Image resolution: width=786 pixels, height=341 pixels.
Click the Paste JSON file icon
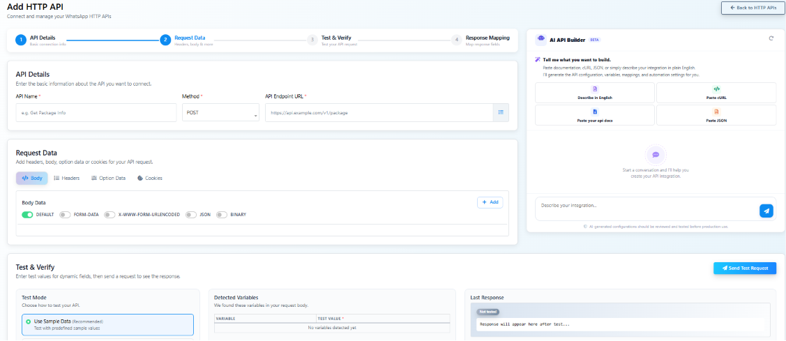click(x=716, y=112)
